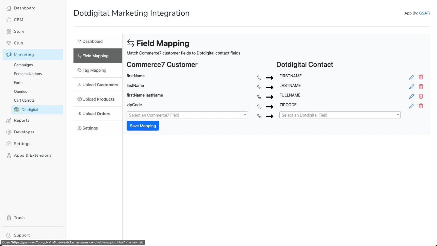The height and width of the screenshot is (246, 437).
Task: Open the Select an Commerce7 Field dropdown
Action: 187,115
